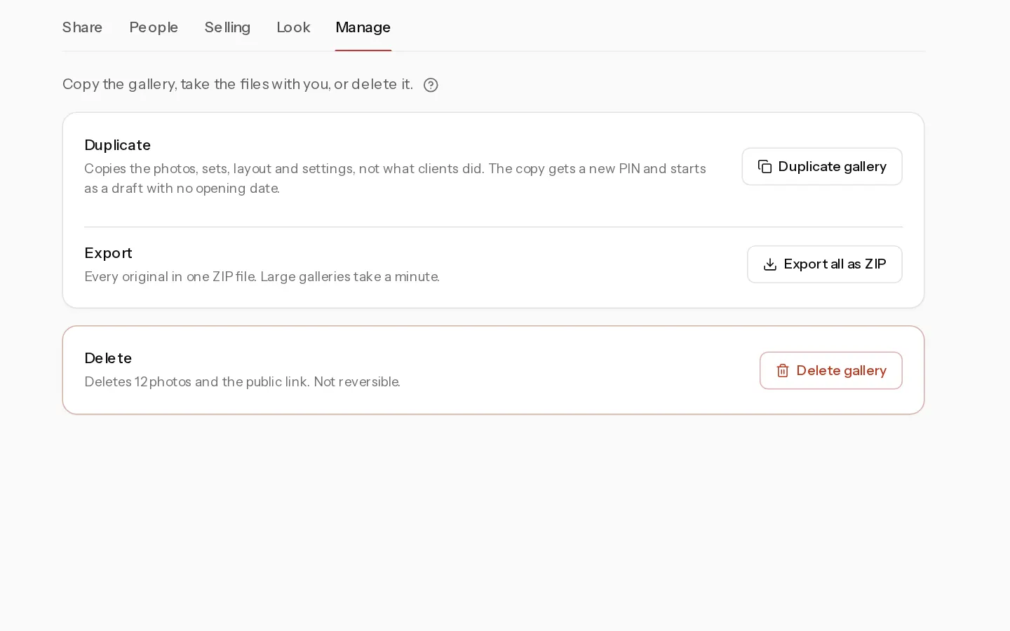This screenshot has height=631, width=1010.
Task: Click the description starting "Copies the photos, sets, layout"
Action: (395, 178)
